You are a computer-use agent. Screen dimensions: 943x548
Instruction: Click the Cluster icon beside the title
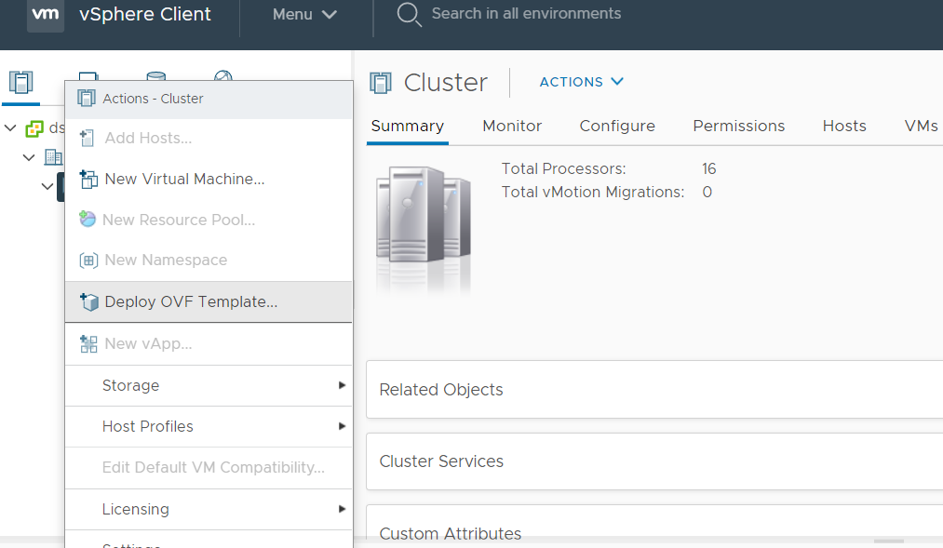pyautogui.click(x=381, y=83)
